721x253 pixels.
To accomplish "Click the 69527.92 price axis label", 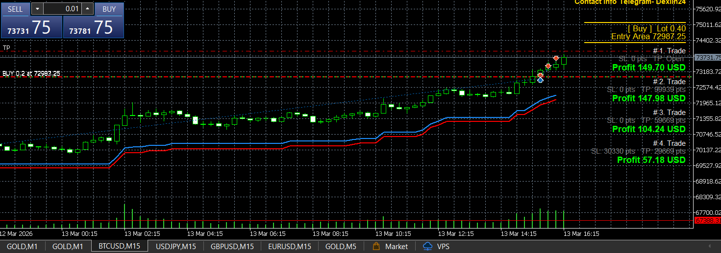I will tap(709, 165).
